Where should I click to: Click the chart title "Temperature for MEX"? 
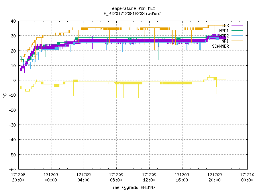132,8
